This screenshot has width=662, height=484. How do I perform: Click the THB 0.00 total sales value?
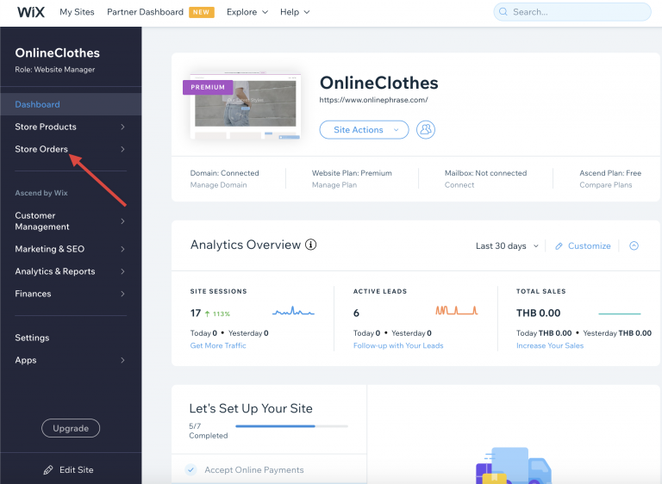[x=538, y=313]
